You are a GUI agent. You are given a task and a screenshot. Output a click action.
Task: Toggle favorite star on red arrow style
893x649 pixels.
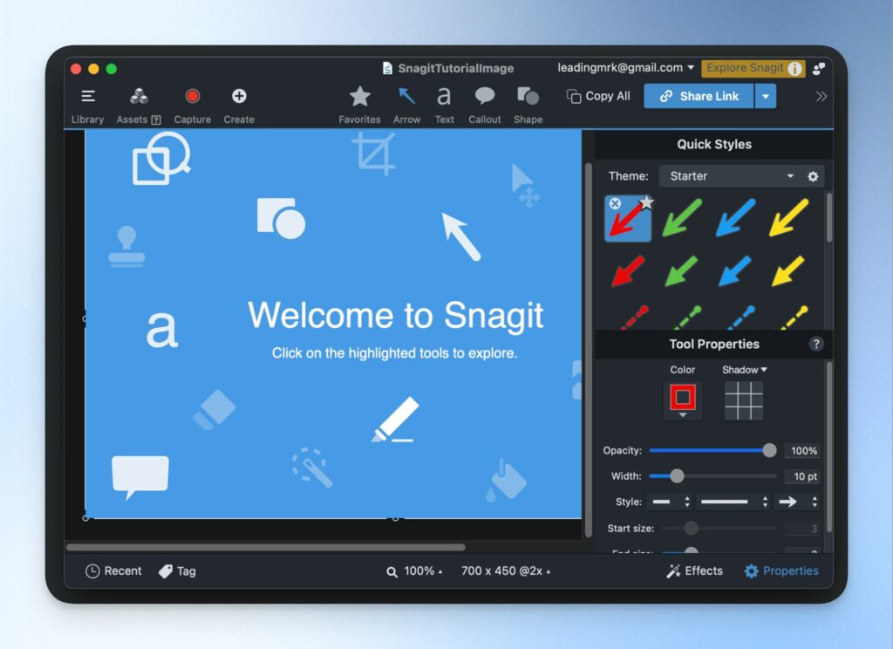646,202
